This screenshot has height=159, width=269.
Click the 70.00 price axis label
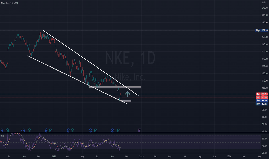click(264, 110)
